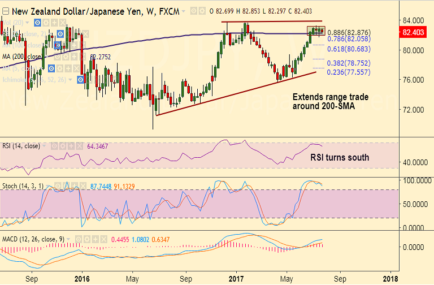Select the 0.618(80.683) Fibonacci label

click(x=349, y=49)
